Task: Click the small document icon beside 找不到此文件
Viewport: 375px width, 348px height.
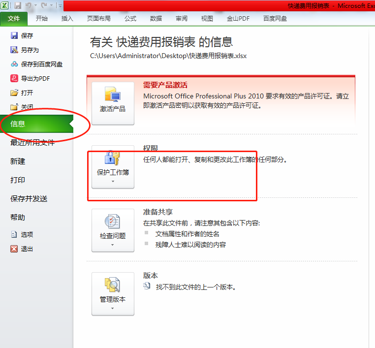Action: pyautogui.click(x=147, y=286)
